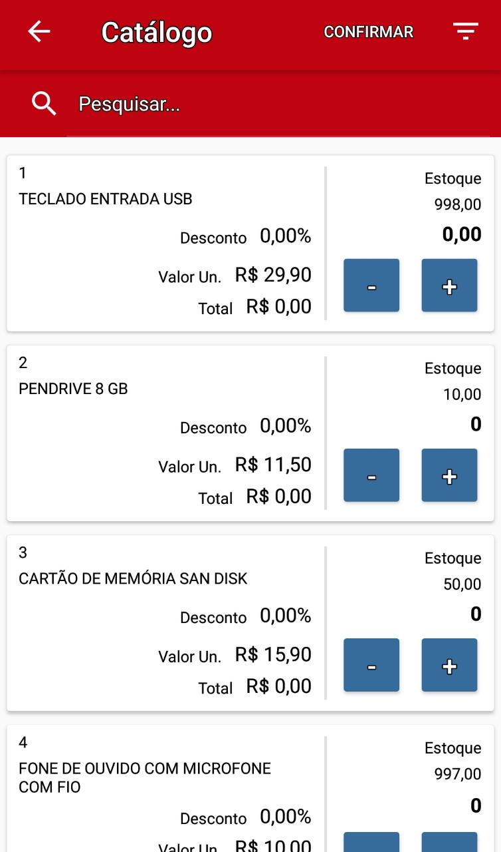The width and height of the screenshot is (501, 852).
Task: Add one PENDRIVE 8 GB
Action: (449, 475)
